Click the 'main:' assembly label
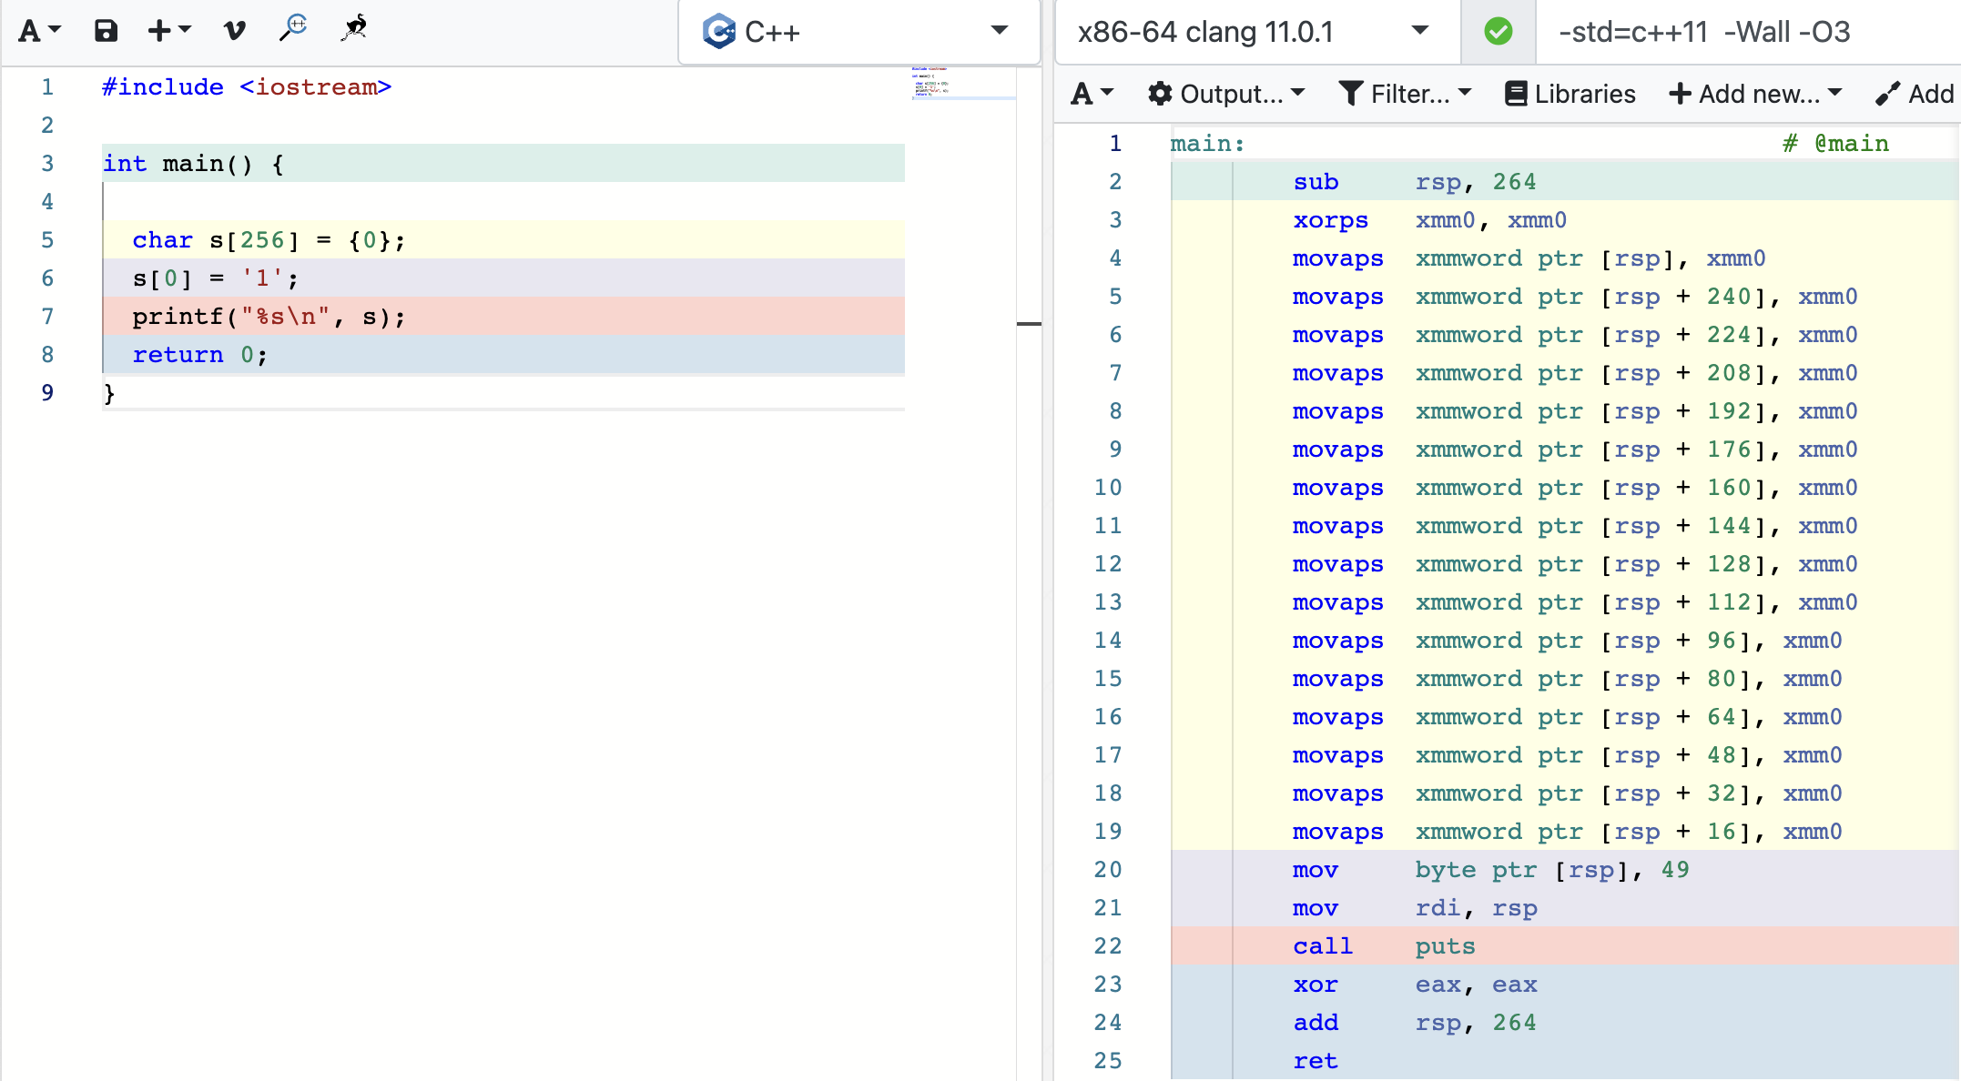Screen dimensions: 1961x1081 [x=1207, y=144]
